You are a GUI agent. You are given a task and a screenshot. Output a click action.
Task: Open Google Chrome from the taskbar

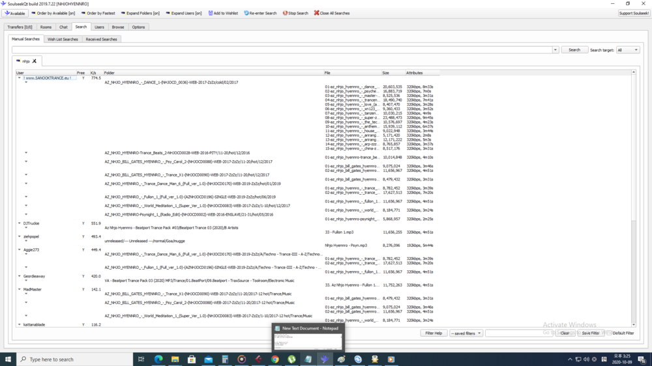point(275,359)
